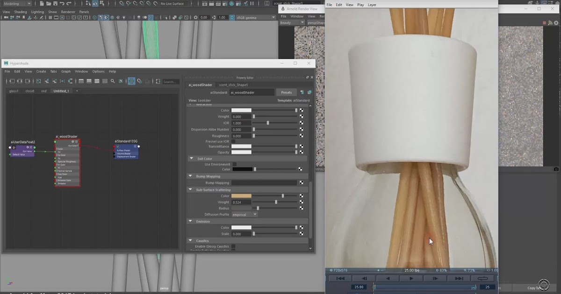
Task: Select the Untitled_1 graph tab
Action: click(61, 91)
